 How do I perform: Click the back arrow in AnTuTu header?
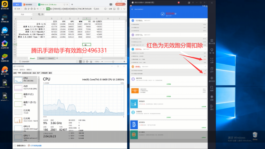click(x=132, y=9)
